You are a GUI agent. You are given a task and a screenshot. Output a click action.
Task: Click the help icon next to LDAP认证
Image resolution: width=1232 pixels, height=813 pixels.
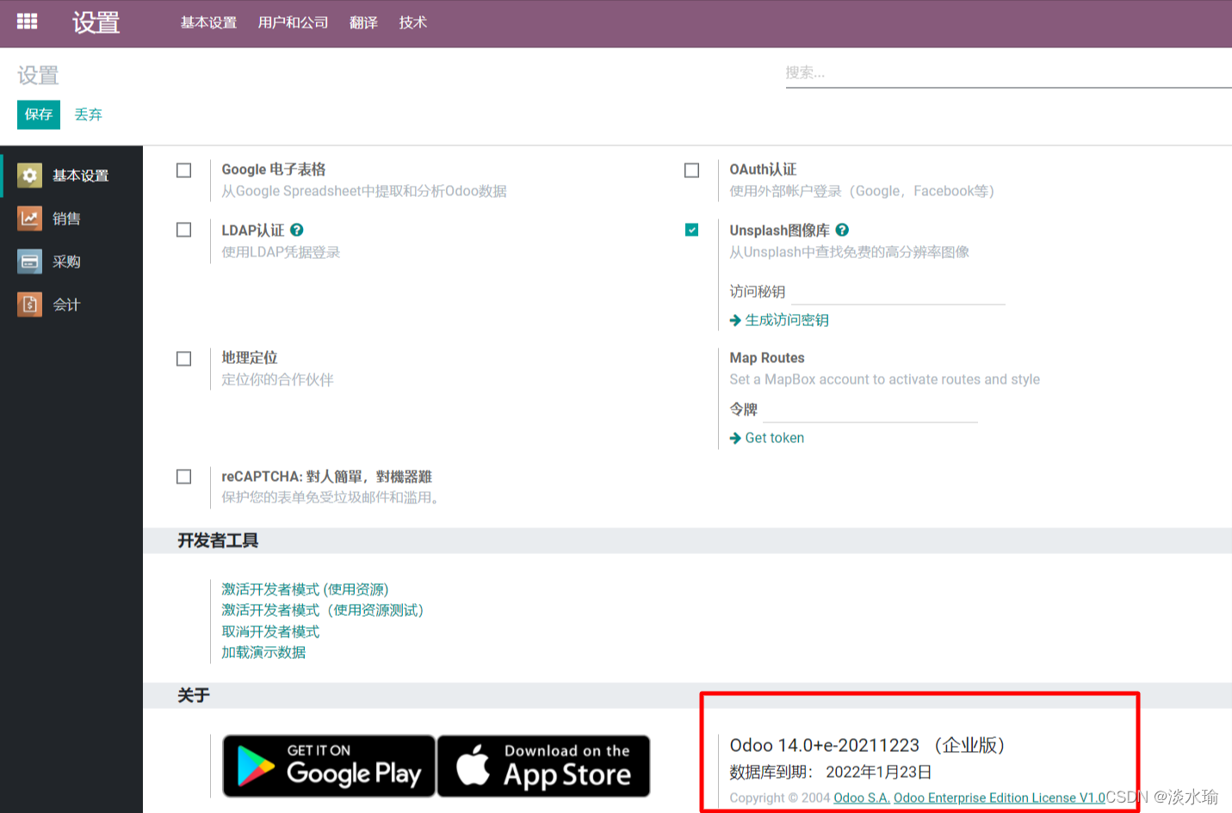(x=297, y=230)
